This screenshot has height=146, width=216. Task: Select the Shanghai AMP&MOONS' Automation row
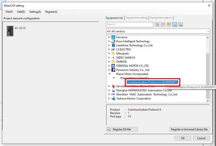click(x=144, y=90)
